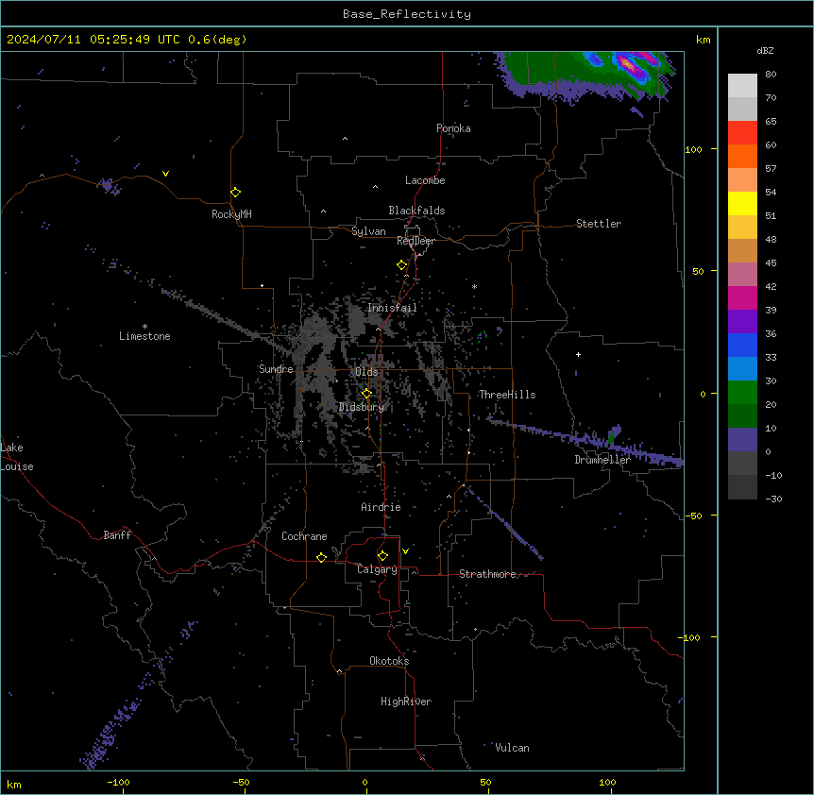Click the RockyMH label
Viewport: 814px width, 795px height.
tap(231, 214)
